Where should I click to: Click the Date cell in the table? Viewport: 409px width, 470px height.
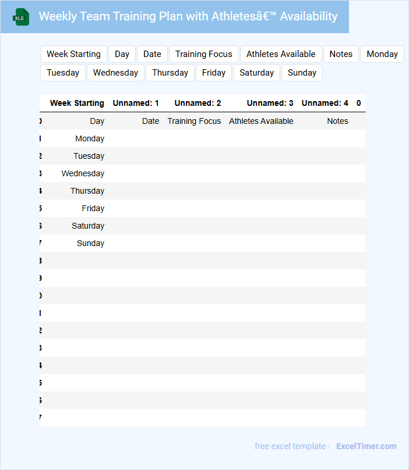tap(150, 121)
